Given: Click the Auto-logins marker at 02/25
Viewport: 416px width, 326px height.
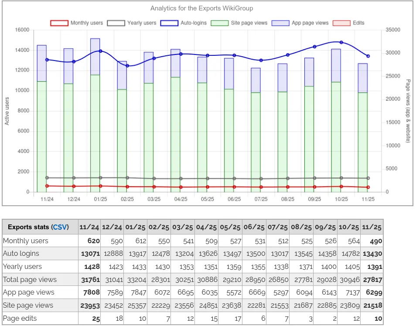Looking at the screenshot, I should (x=127, y=66).
